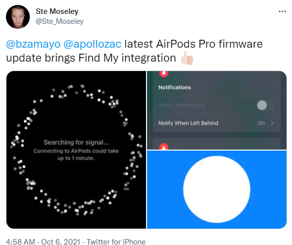Screen dimensions: 292x245
Task: Open the @apollozac mention link
Action: click(92, 44)
